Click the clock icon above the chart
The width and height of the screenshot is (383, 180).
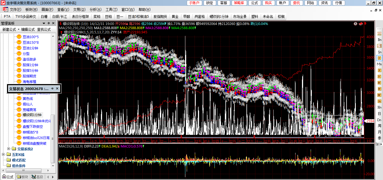point(356,24)
